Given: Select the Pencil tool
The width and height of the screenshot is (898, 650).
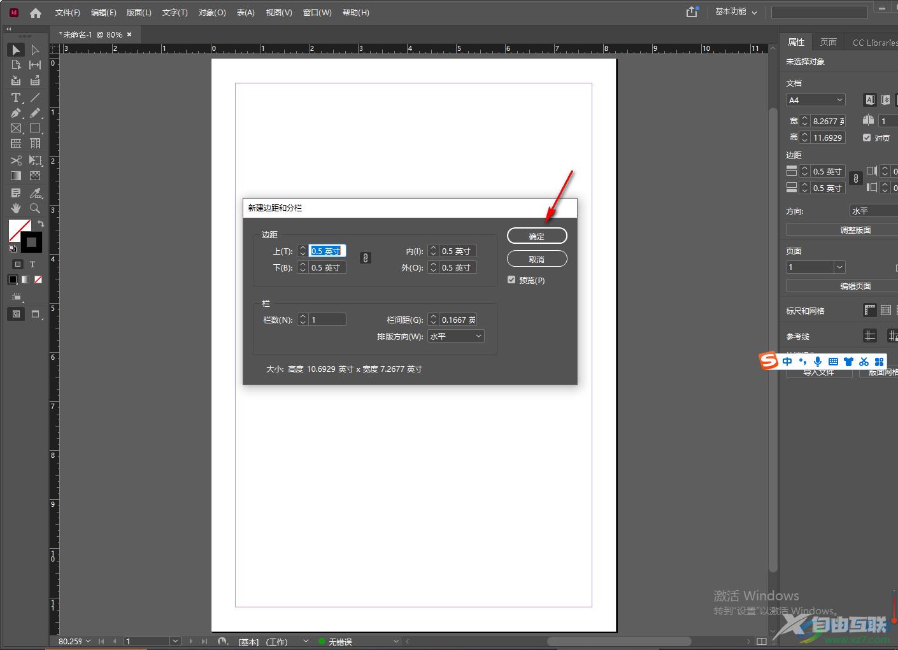Looking at the screenshot, I should pyautogui.click(x=35, y=113).
